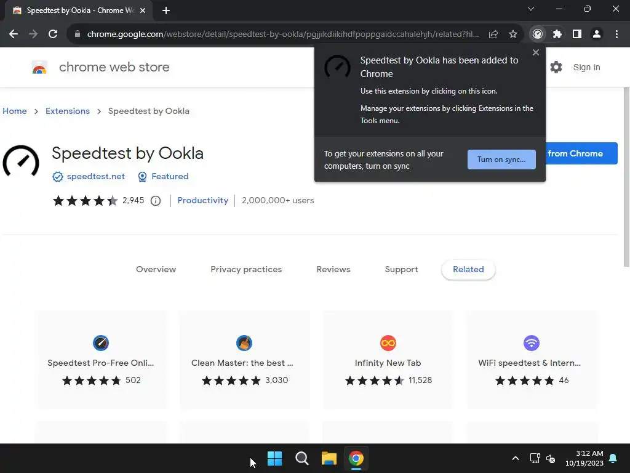Open Clean Master extension card
This screenshot has width=630, height=473.
pyautogui.click(x=244, y=360)
